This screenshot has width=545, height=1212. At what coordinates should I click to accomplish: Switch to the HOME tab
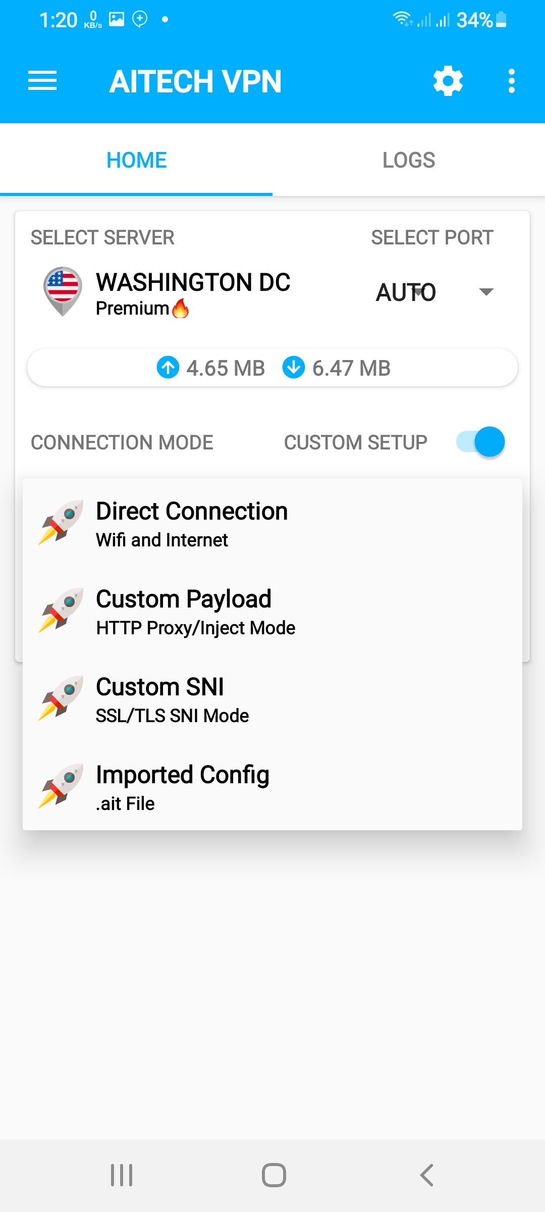[x=136, y=160]
